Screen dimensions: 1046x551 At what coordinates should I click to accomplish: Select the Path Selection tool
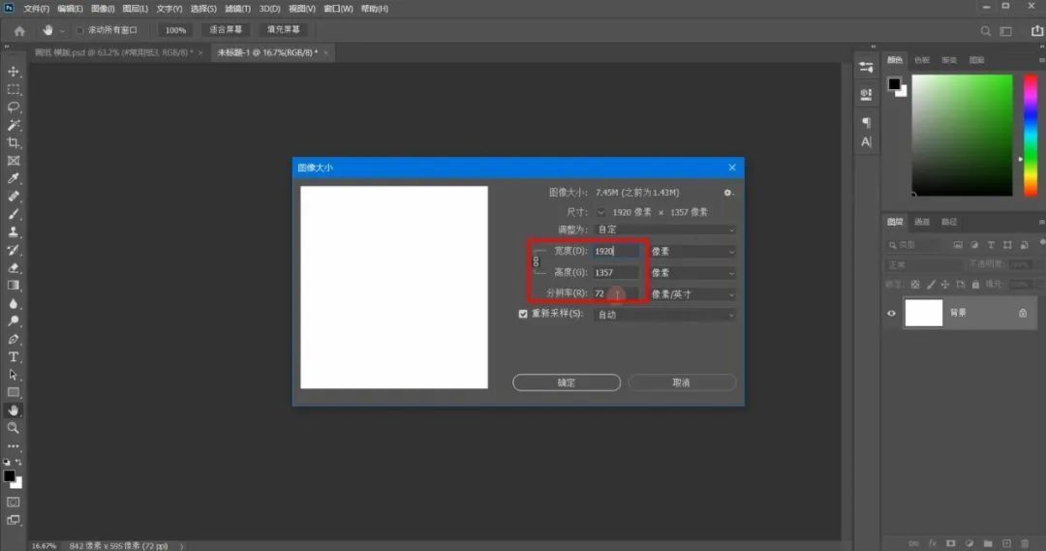point(14,375)
